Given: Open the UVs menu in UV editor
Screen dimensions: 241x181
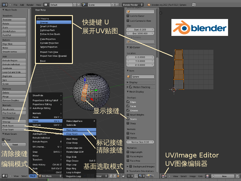Looking at the screenshot, I should (x=200, y=176).
